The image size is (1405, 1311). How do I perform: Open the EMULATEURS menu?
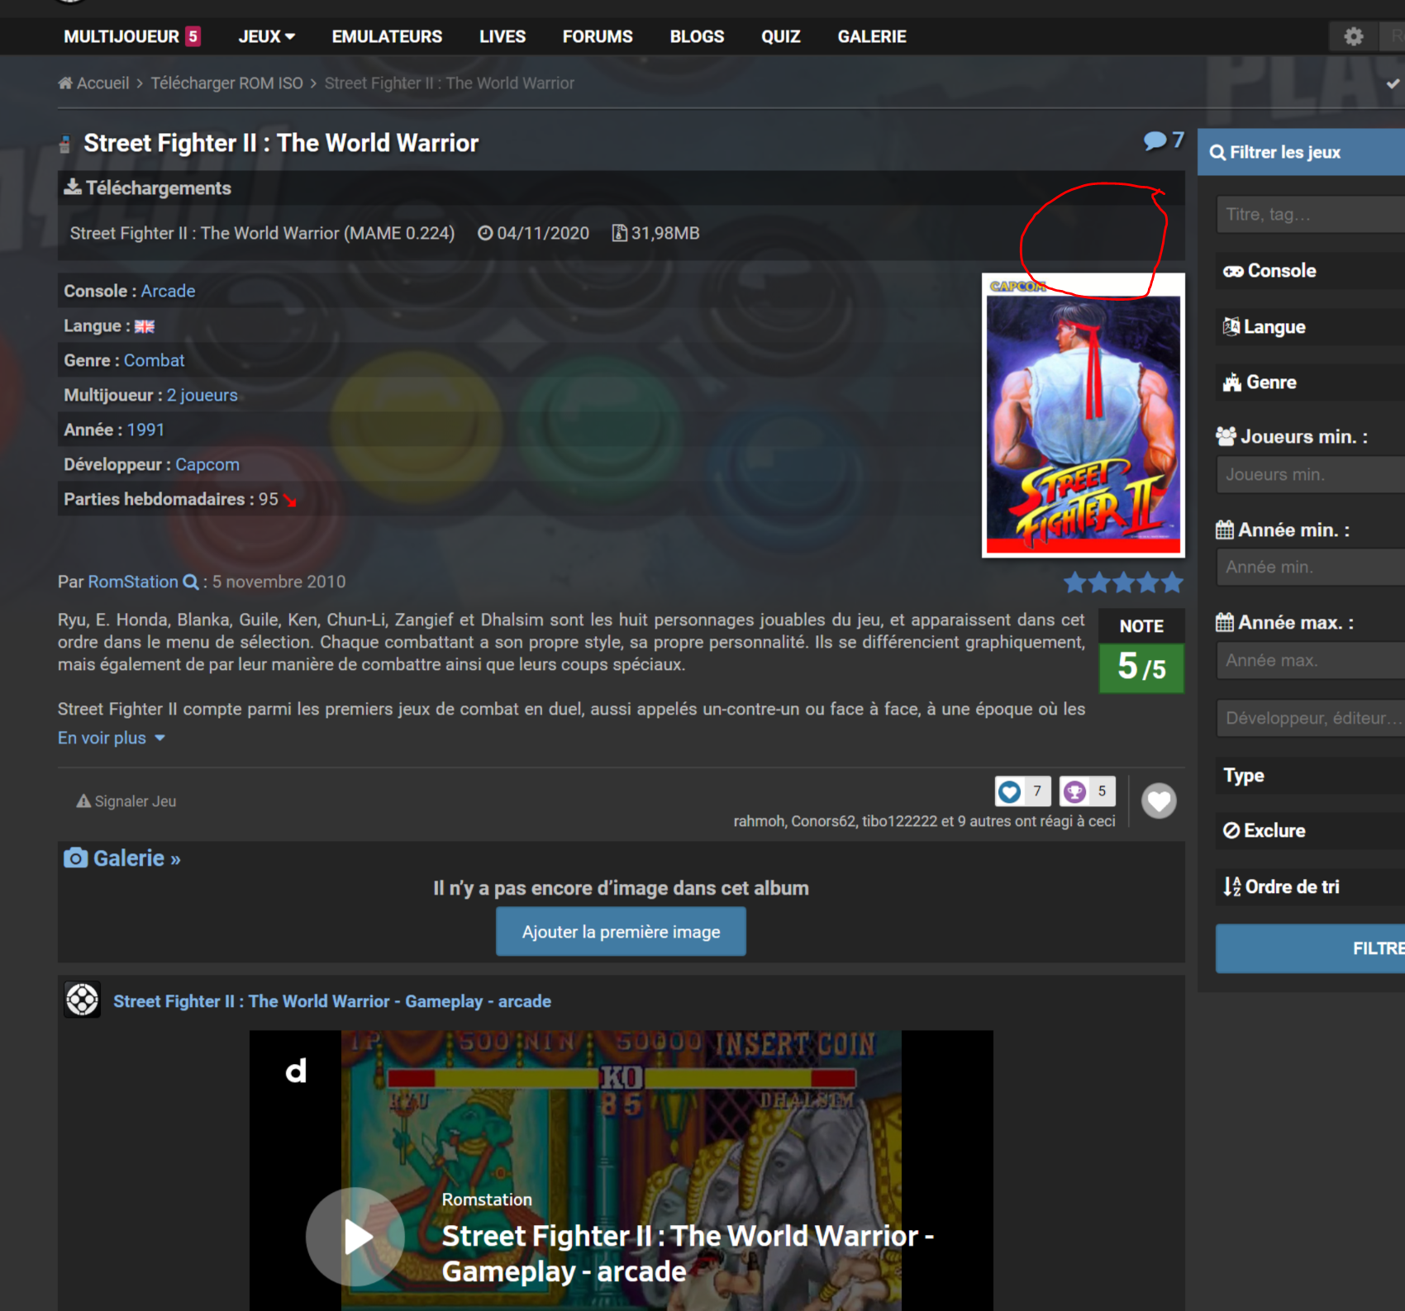(387, 36)
